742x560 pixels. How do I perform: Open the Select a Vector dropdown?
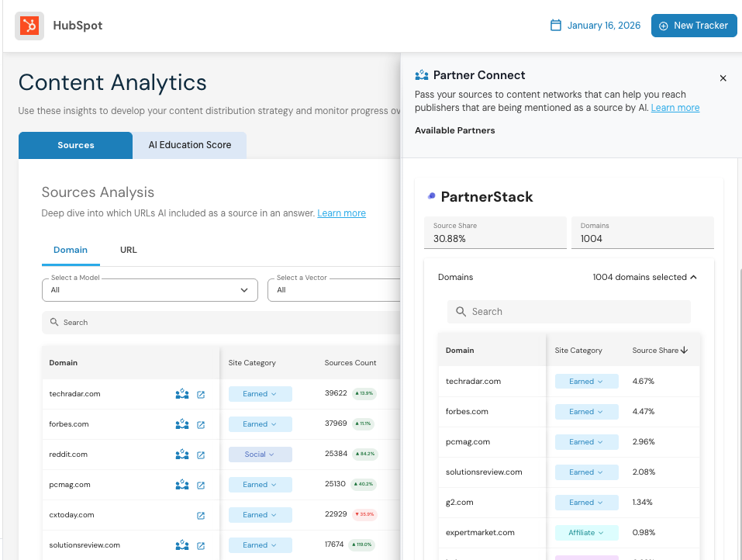point(333,290)
